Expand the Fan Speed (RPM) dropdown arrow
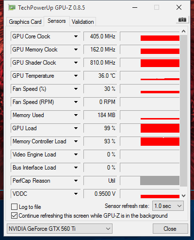Image resolution: width=194 pixels, height=240 pixels. [76, 102]
